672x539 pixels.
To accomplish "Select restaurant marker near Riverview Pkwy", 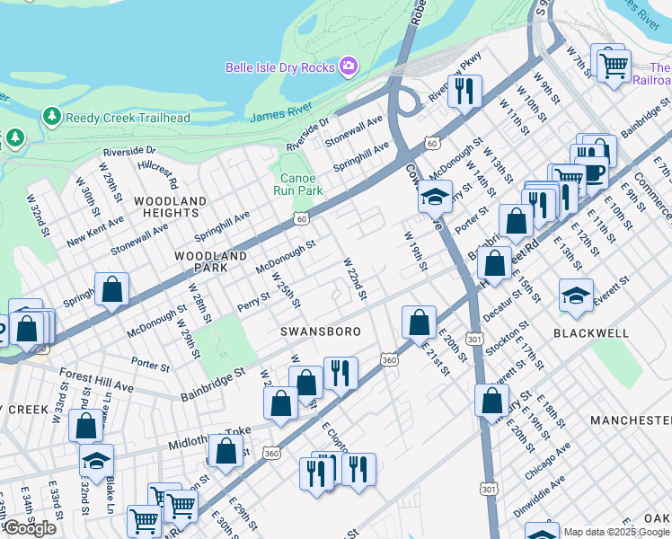I will pyautogui.click(x=464, y=93).
